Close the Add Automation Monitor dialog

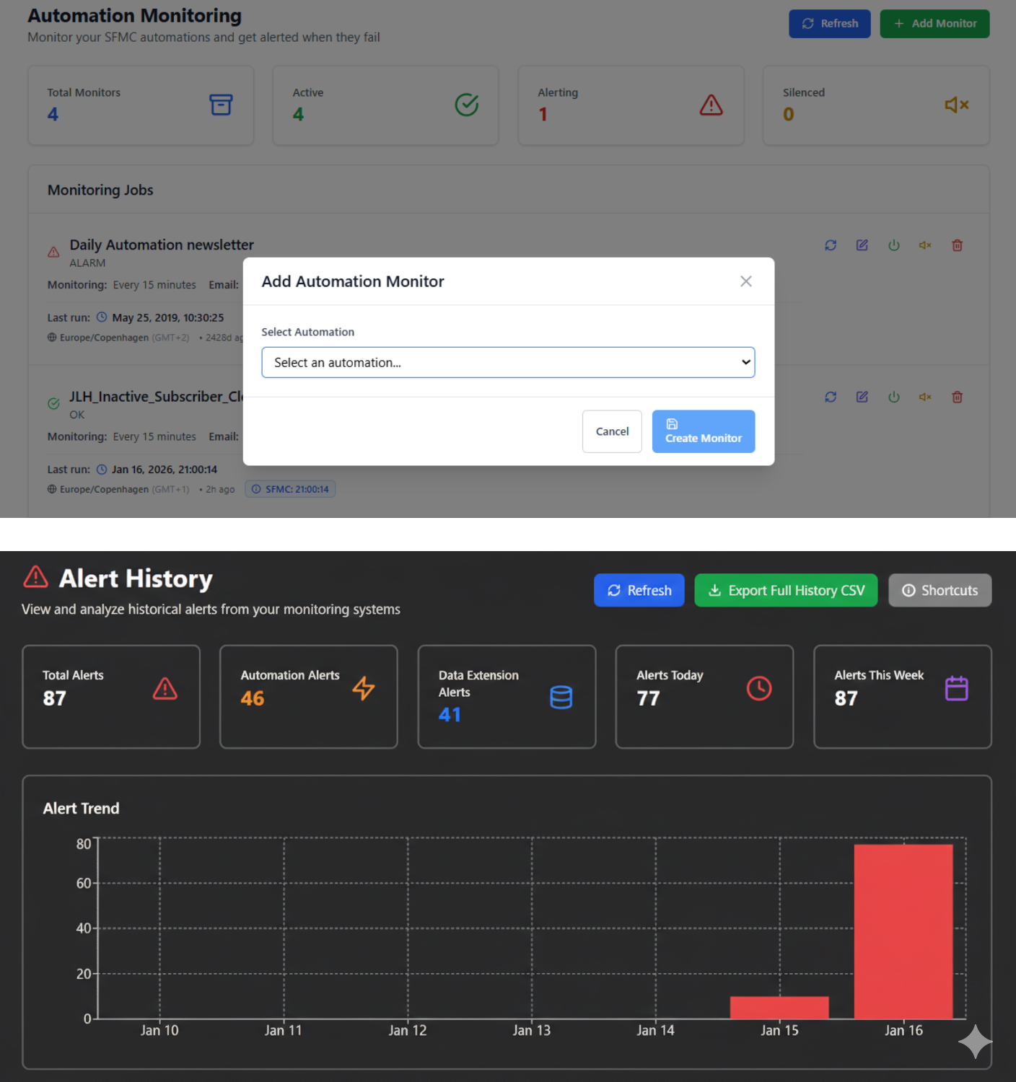click(x=746, y=281)
